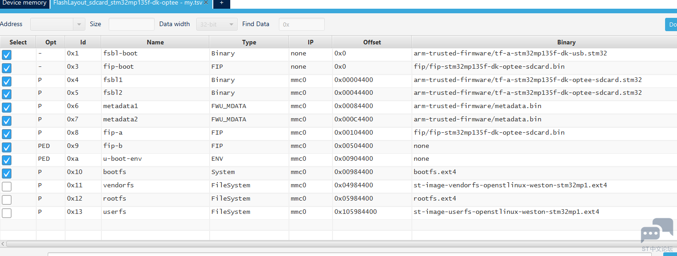
Task: Open the Data width 32-bit dropdown
Action: point(217,24)
